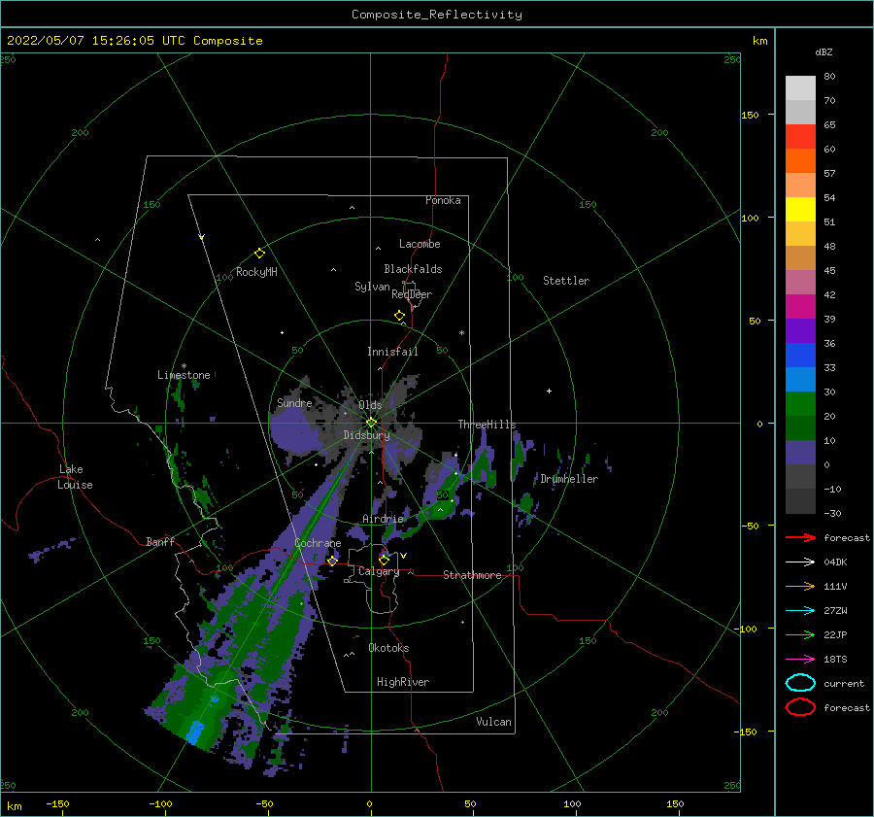
Task: Select the magenta 42 dBZ swatch
Action: coord(800,306)
